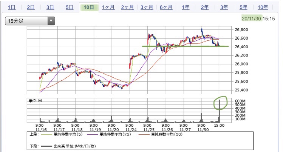Click the tallest volume bar at 15:00

219,111
